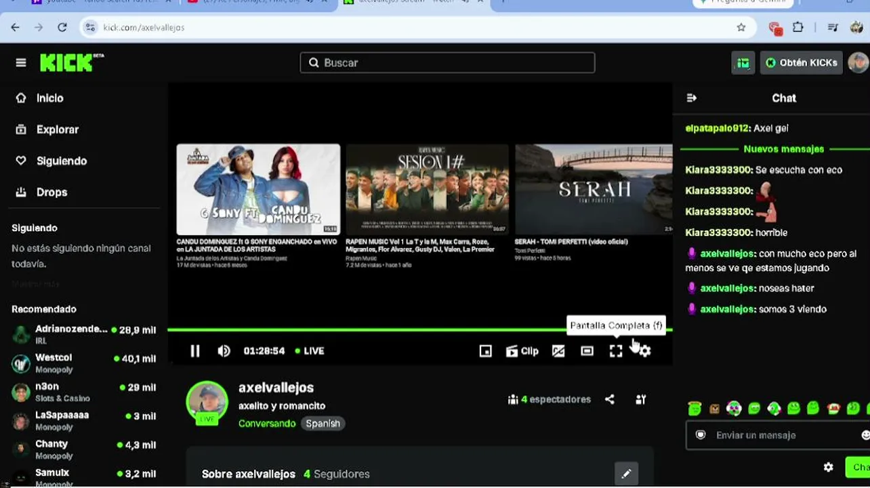Pause the live stream

point(195,350)
